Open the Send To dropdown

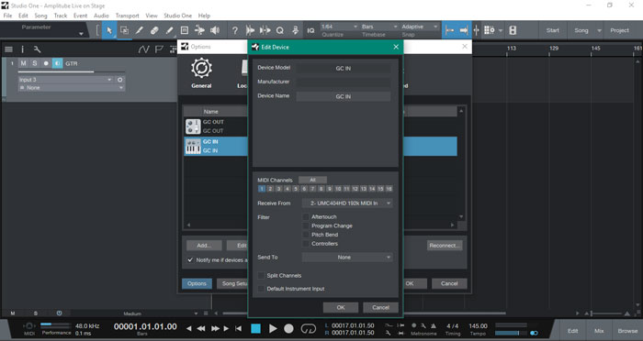(x=347, y=257)
